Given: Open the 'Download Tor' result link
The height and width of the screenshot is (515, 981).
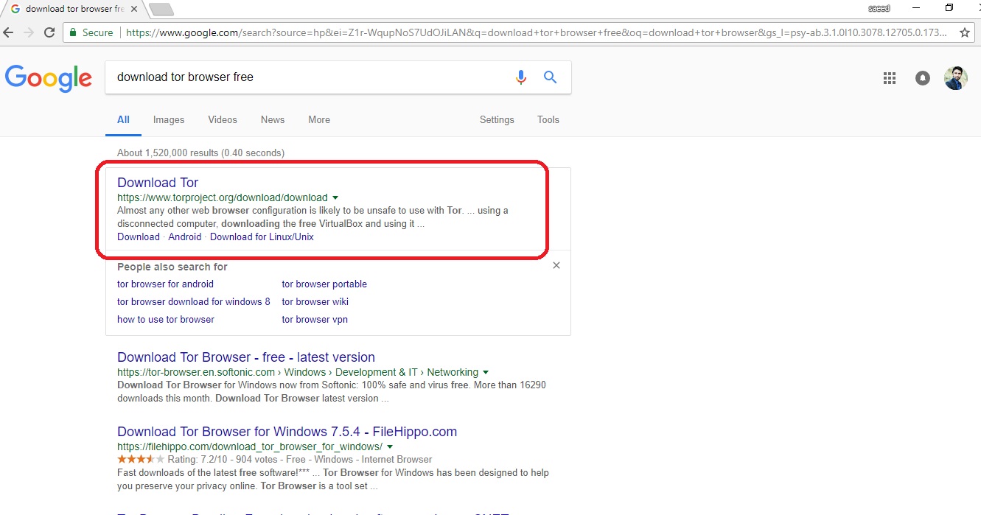Looking at the screenshot, I should [158, 182].
